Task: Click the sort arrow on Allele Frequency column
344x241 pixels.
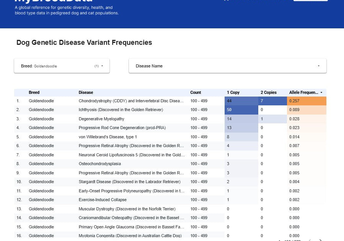Action: click(x=321, y=92)
